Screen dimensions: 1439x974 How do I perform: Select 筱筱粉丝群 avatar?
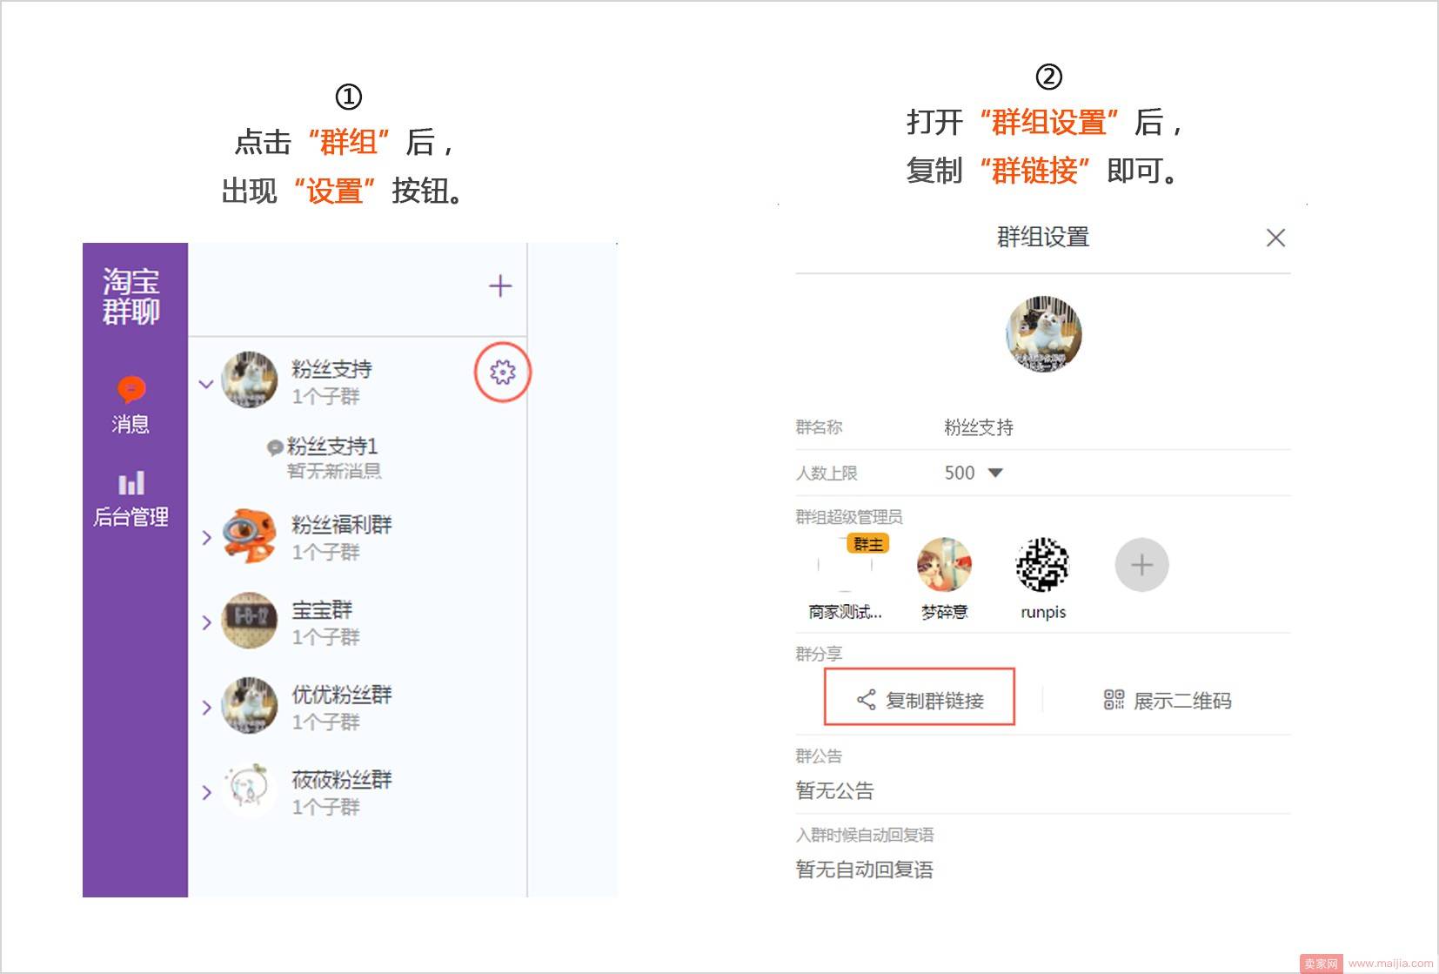250,790
